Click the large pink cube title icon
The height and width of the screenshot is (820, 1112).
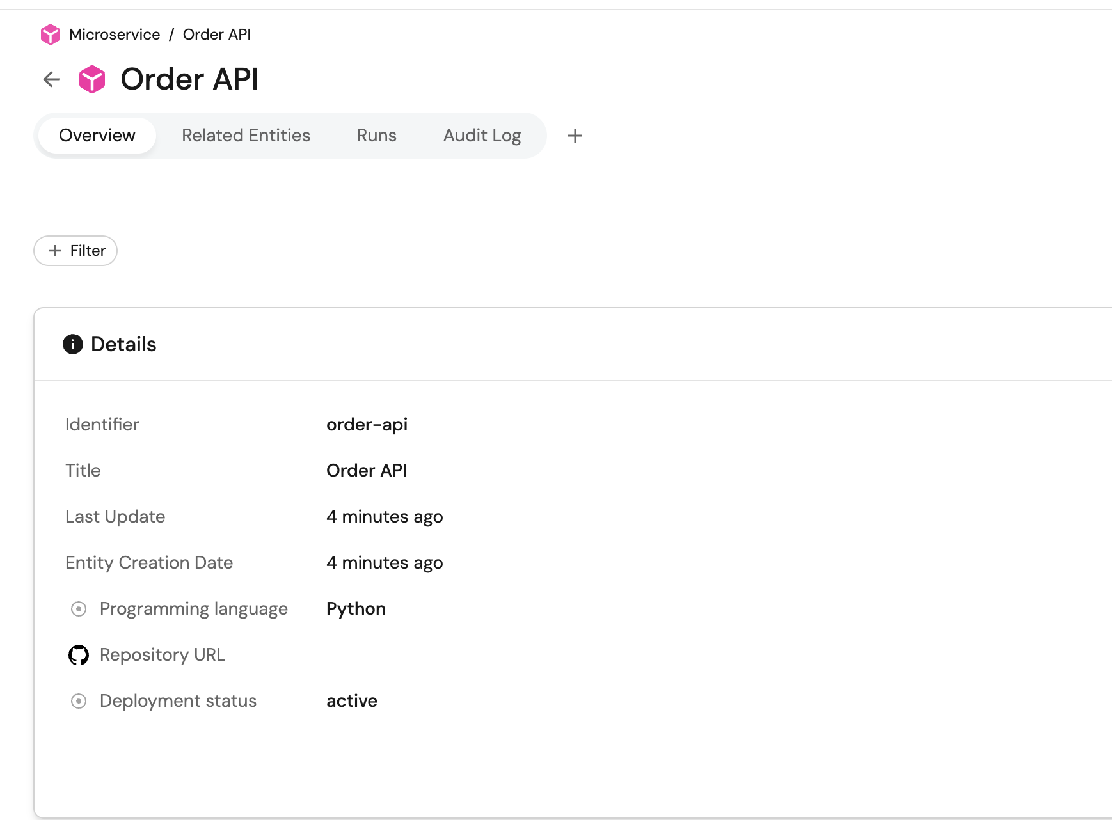pyautogui.click(x=92, y=79)
